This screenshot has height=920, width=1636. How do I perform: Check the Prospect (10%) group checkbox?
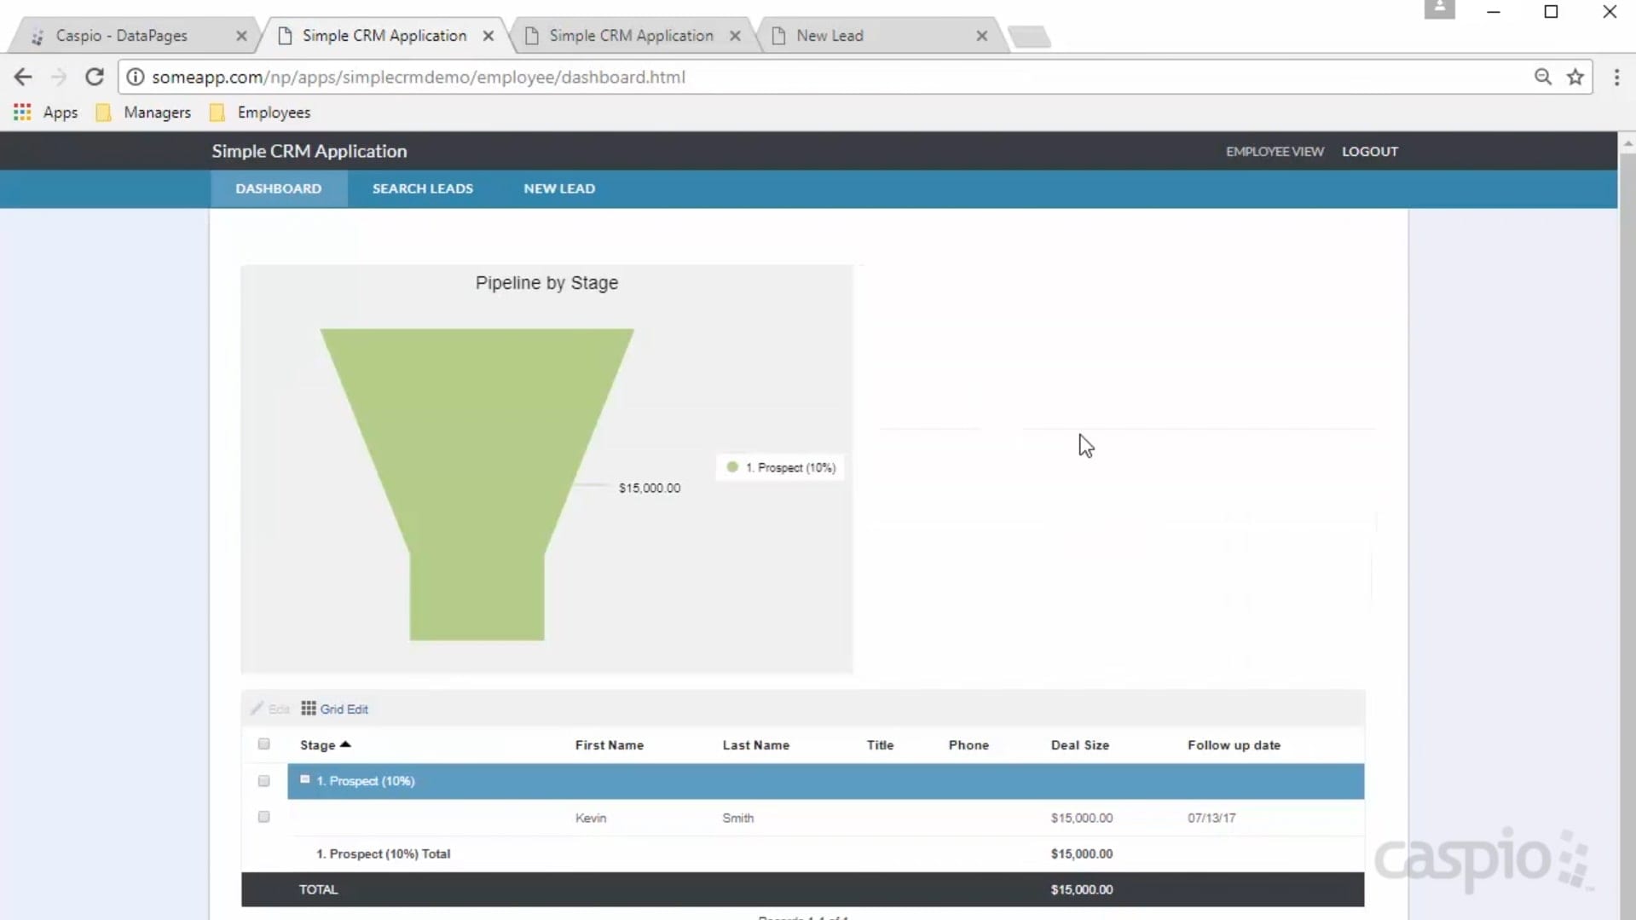coord(263,781)
